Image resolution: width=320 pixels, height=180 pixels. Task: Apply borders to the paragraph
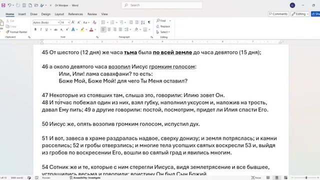click(145, 29)
